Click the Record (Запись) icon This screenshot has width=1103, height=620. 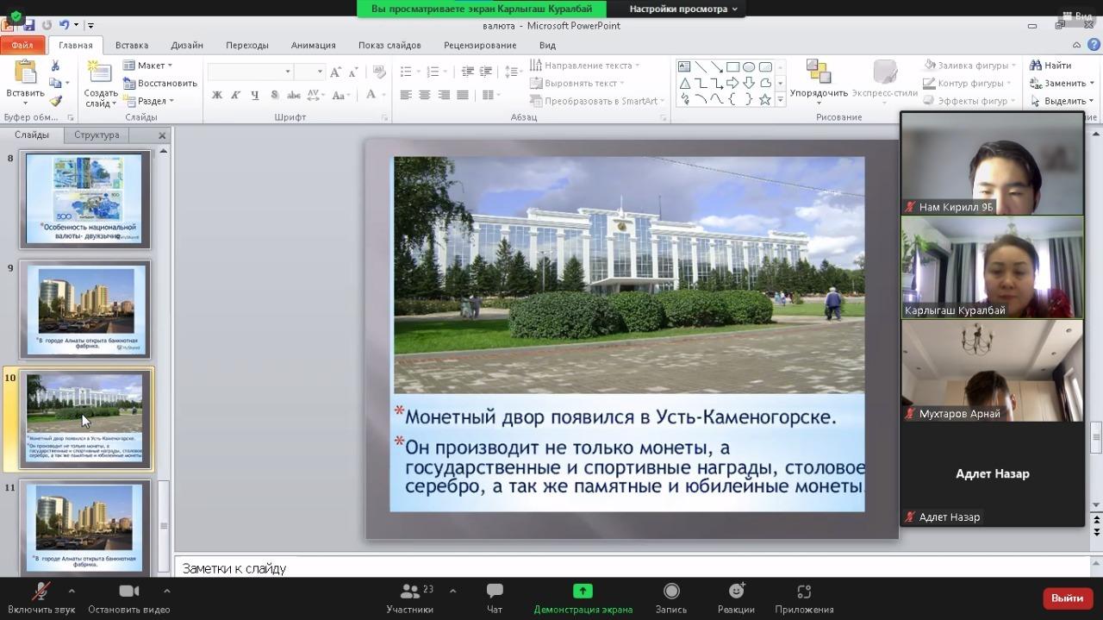tap(671, 592)
